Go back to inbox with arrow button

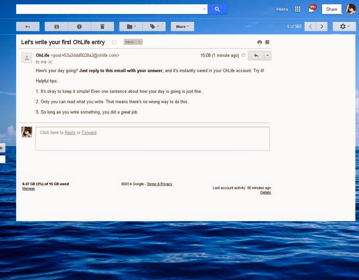28,27
